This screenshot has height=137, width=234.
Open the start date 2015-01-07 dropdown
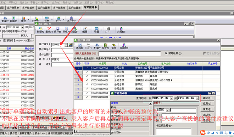tap(172, 98)
